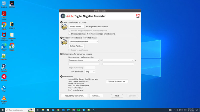
Task: Open the Recycle Bin desktop icon
Action: 4,4
